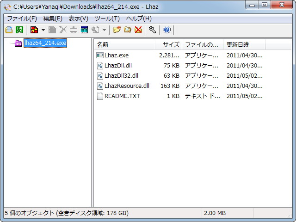Click the cyan list-view toolbar icon
296x222 pixels.
84,30
